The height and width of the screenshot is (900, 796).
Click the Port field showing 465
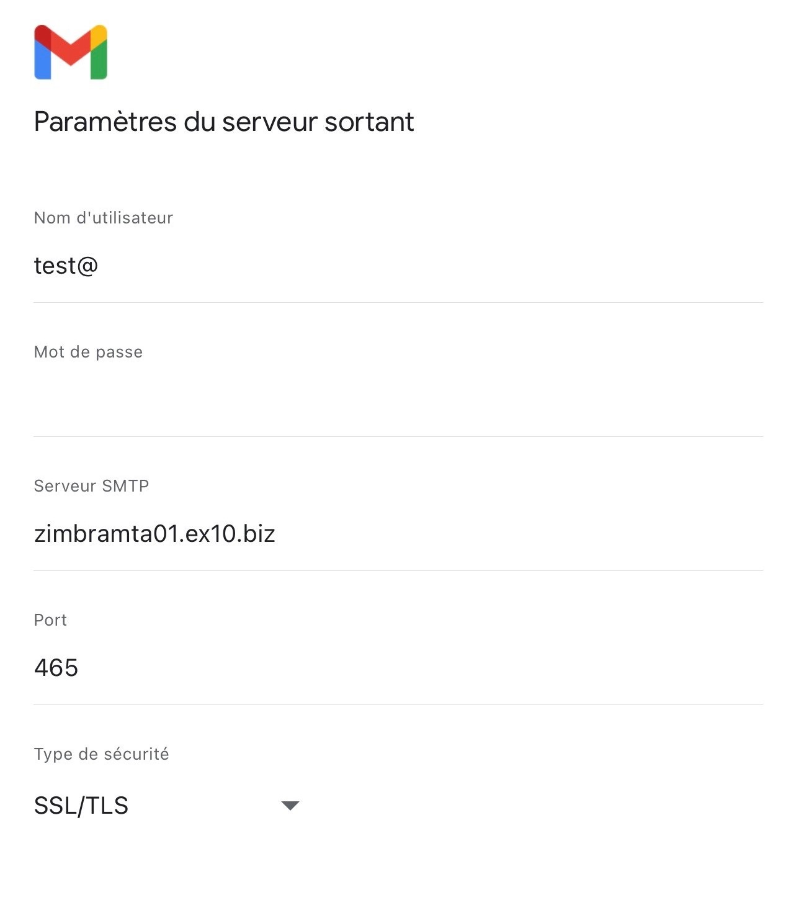(x=398, y=668)
